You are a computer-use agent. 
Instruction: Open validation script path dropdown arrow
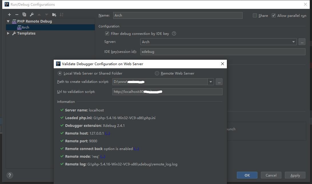tap(211, 82)
